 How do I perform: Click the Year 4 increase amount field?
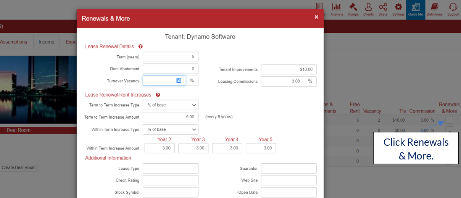click(227, 148)
